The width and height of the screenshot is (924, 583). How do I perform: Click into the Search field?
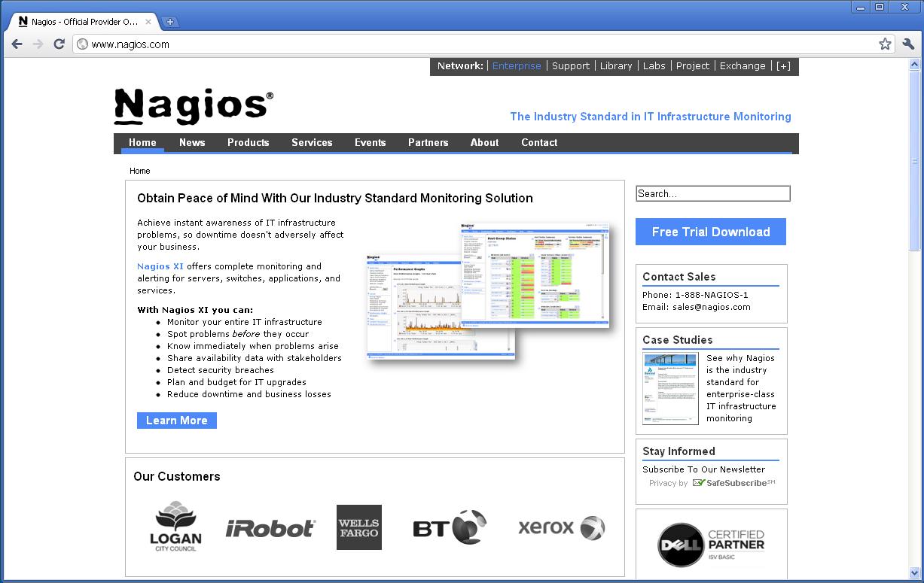point(712,194)
